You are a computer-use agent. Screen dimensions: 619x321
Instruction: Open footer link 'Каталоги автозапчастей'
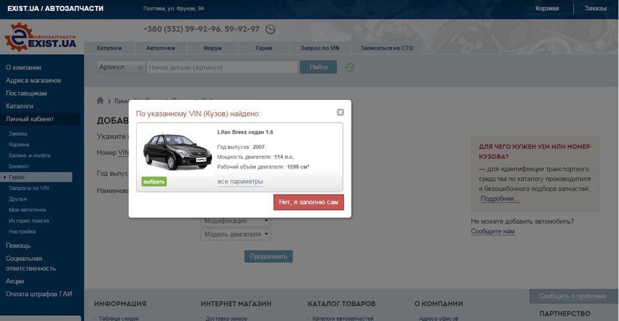coord(342,318)
